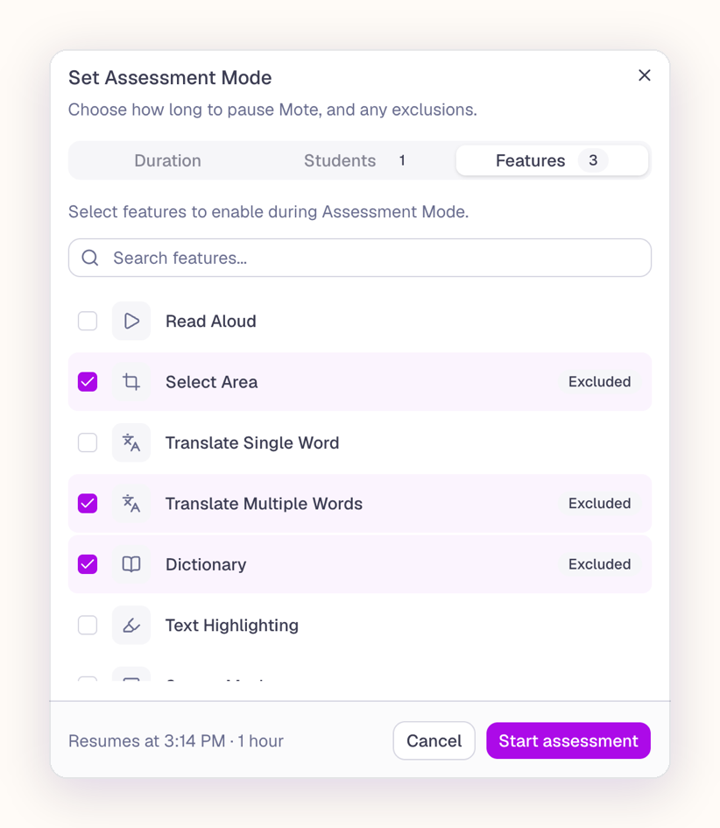Close the Set Assessment Mode dialog

(644, 75)
